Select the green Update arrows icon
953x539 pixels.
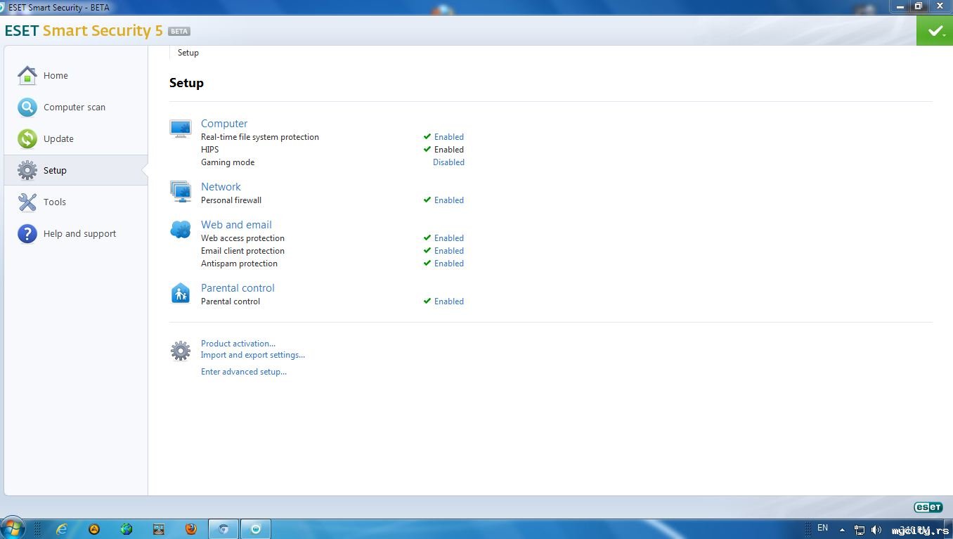[x=27, y=138]
